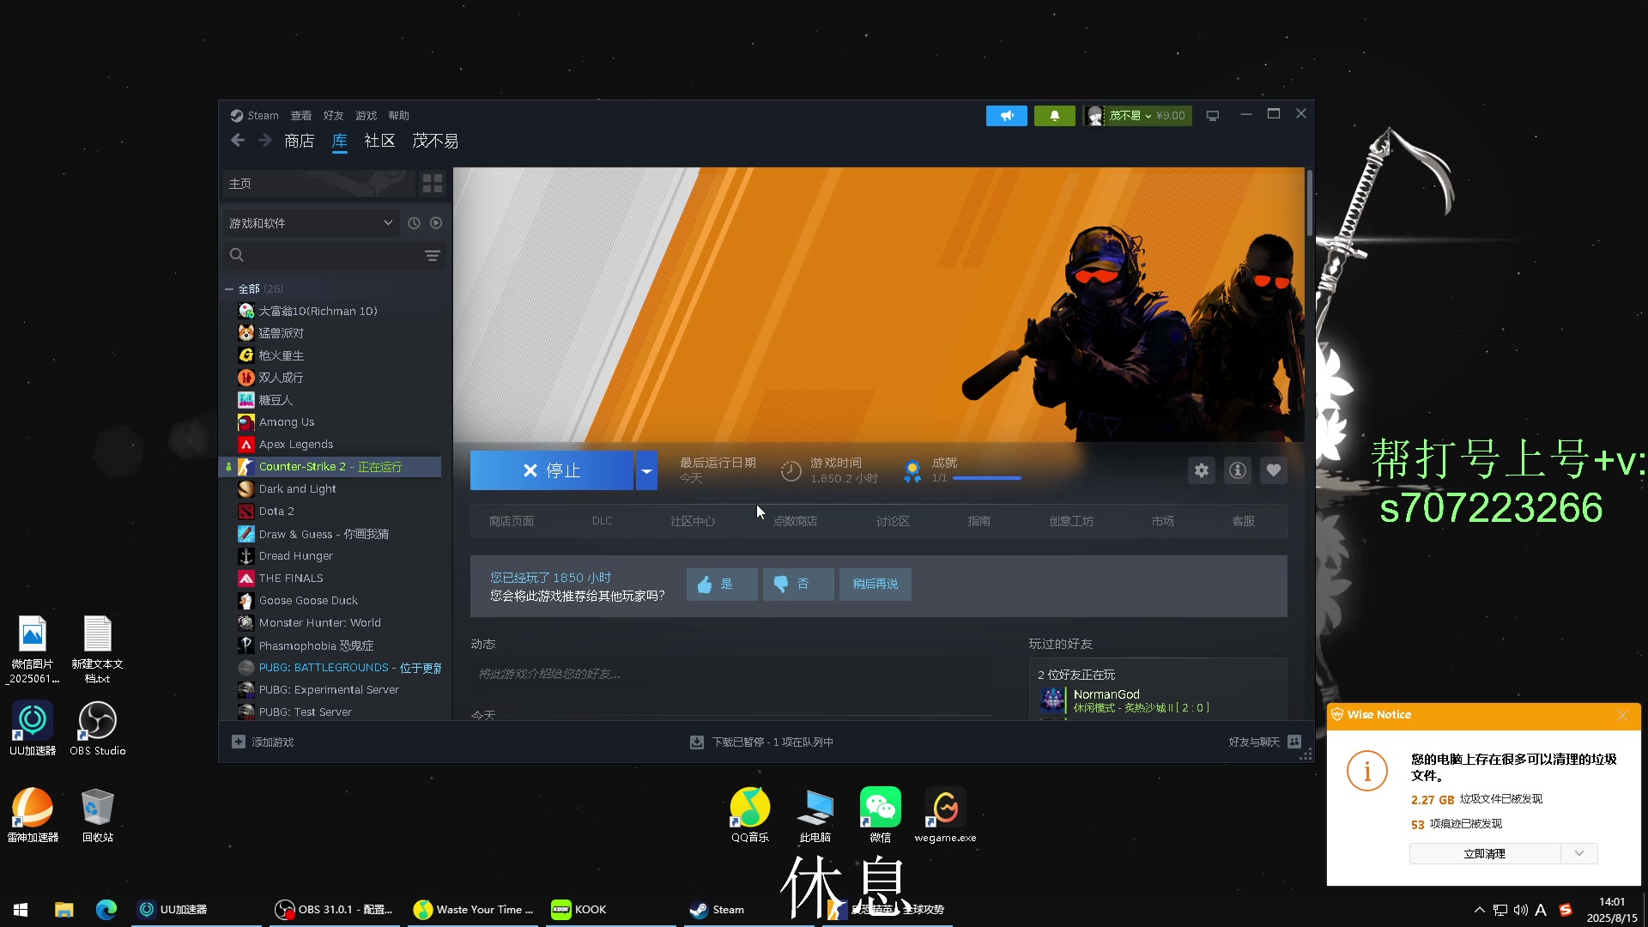Expand the Wise Notice clean dropdown arrow
The height and width of the screenshot is (927, 1648).
point(1579,854)
